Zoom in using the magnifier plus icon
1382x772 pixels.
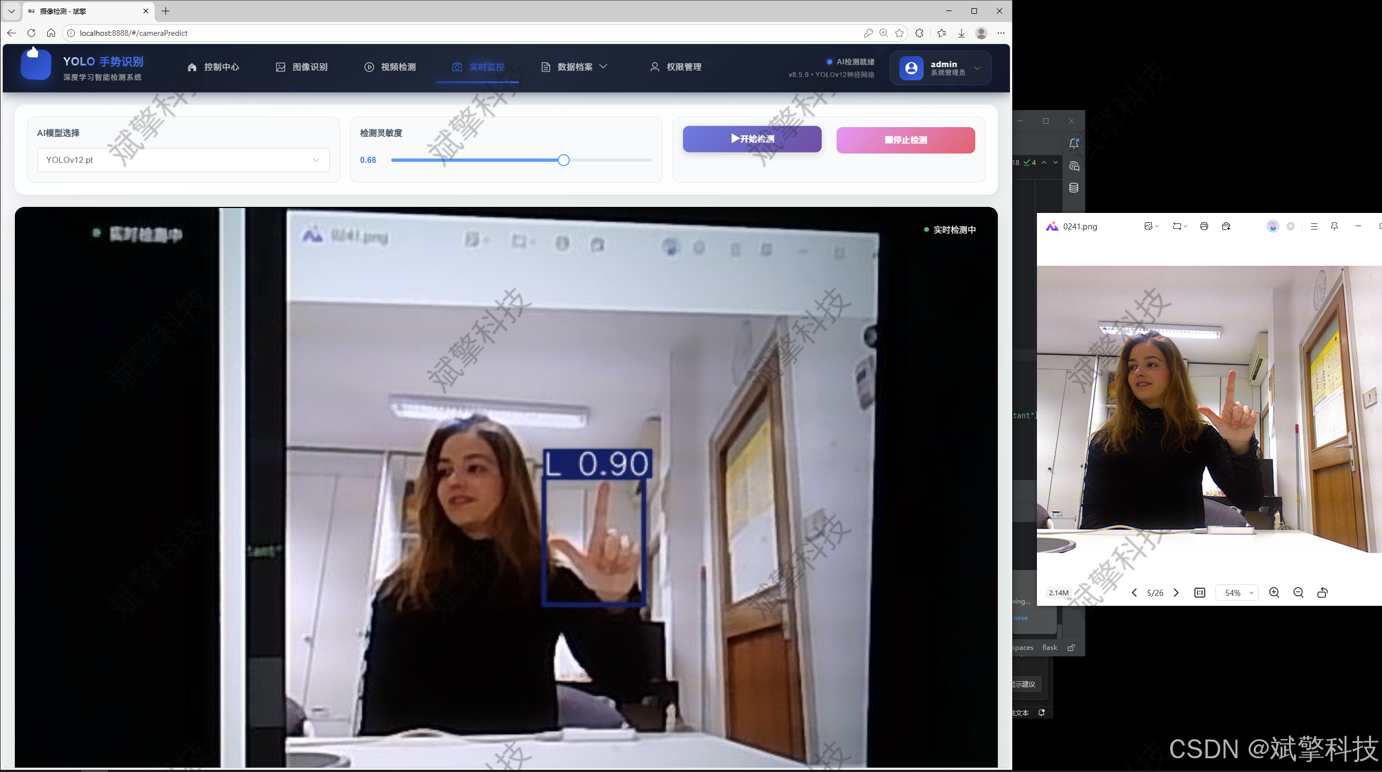1274,593
